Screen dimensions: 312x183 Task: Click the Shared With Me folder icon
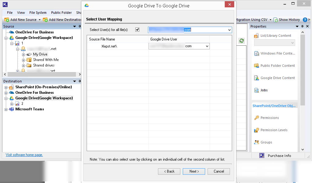[x=29, y=60]
